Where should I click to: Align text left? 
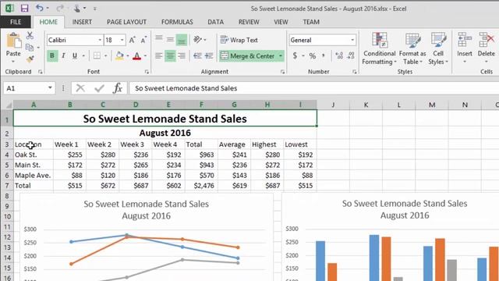pos(158,56)
